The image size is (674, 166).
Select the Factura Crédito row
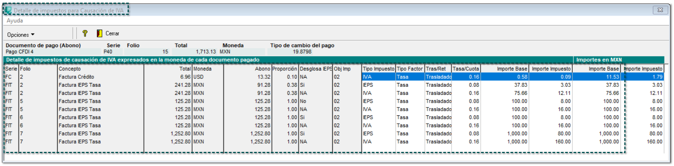(x=76, y=77)
